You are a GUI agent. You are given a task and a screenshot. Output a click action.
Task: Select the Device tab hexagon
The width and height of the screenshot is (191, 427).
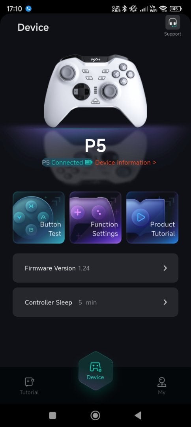(x=95, y=371)
